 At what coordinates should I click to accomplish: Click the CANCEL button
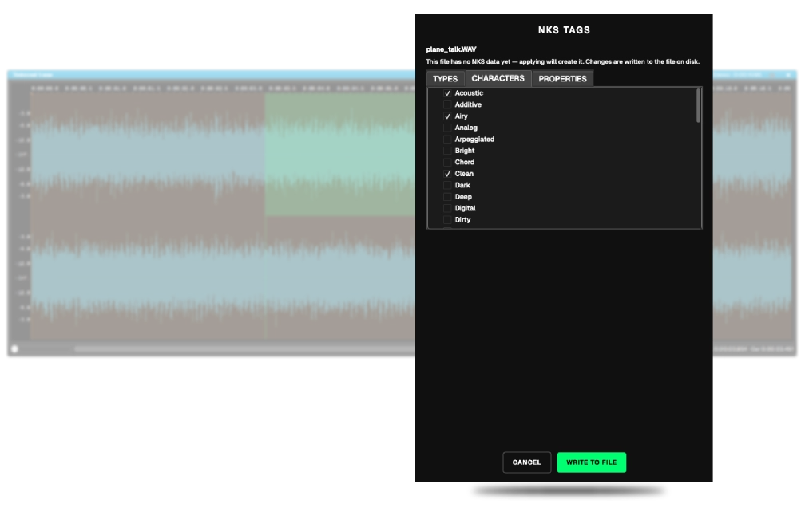527,462
